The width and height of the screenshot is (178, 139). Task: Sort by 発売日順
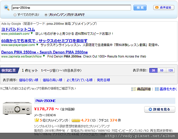coord(103,80)
